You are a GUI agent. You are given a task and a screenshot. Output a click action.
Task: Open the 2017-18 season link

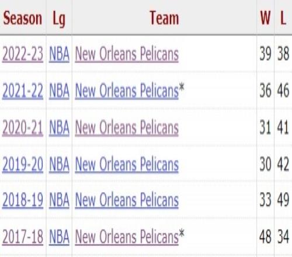pyautogui.click(x=23, y=237)
